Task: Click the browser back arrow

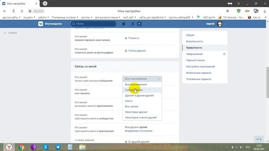Action: pyautogui.click(x=5, y=11)
